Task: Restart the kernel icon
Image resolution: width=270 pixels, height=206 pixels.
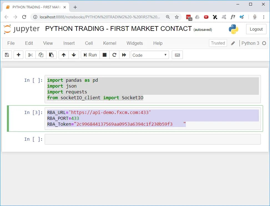Action: (114, 55)
